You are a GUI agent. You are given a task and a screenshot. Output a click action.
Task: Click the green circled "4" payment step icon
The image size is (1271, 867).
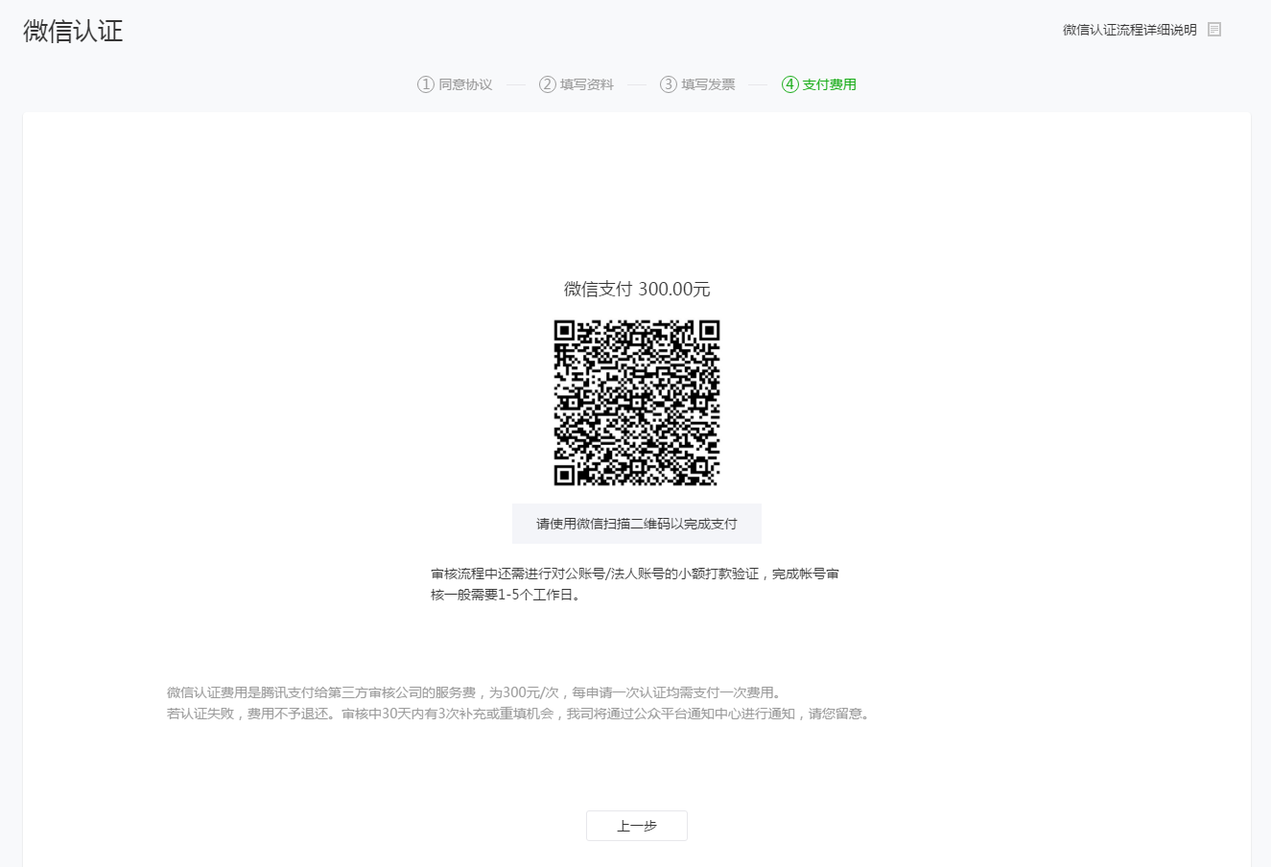tap(788, 84)
